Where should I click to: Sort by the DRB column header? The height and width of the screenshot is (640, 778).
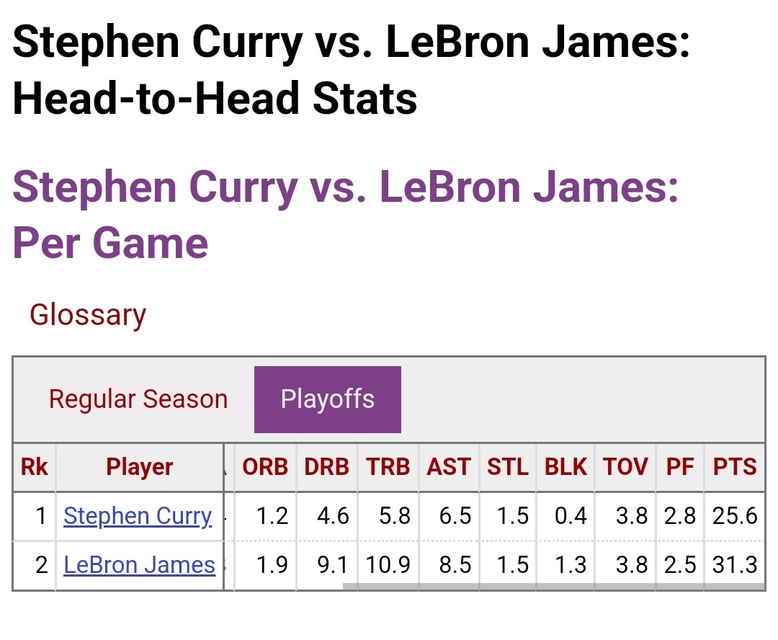point(326,467)
